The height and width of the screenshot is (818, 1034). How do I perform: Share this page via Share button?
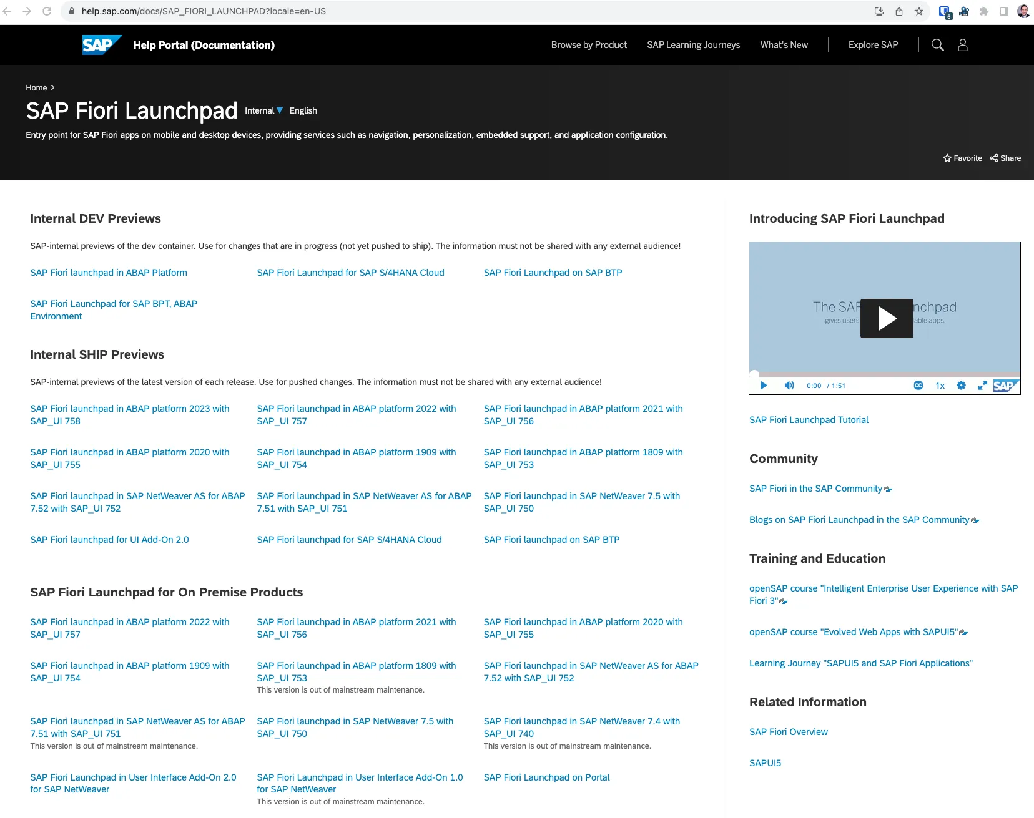1005,158
